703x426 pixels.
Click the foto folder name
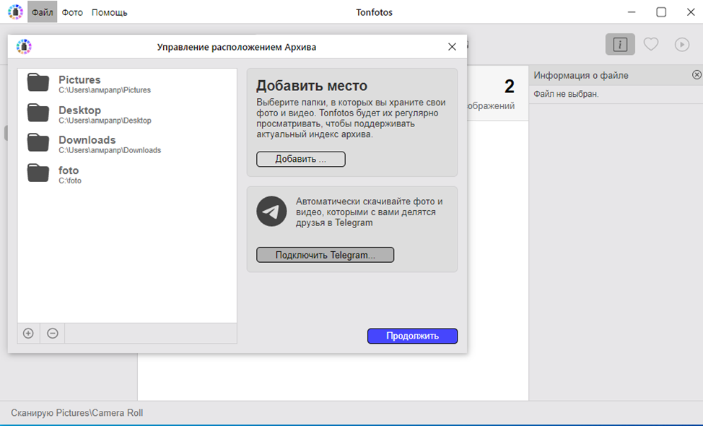pos(69,170)
